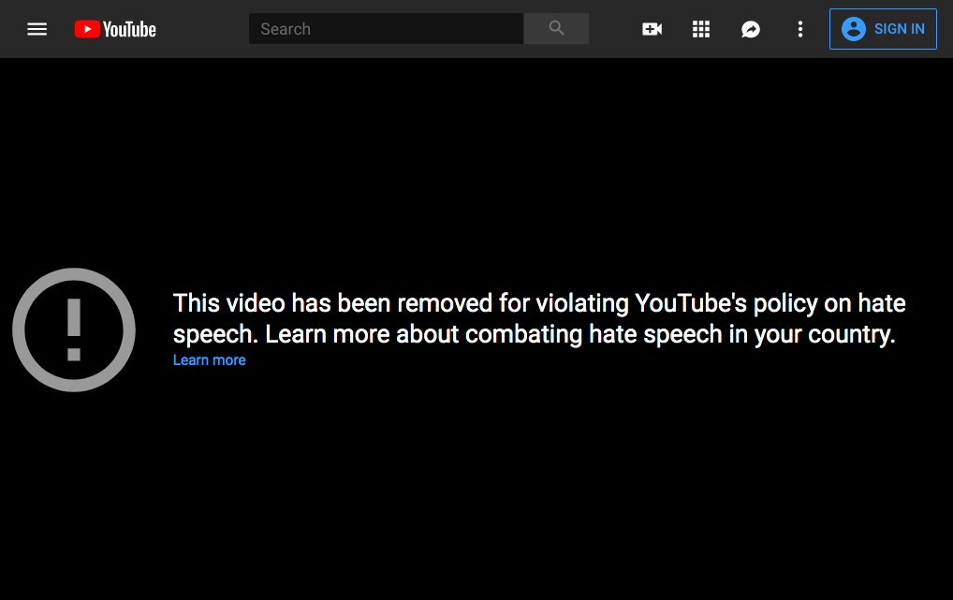Select the gray exclamation alert icon
The image size is (953, 600).
73,329
